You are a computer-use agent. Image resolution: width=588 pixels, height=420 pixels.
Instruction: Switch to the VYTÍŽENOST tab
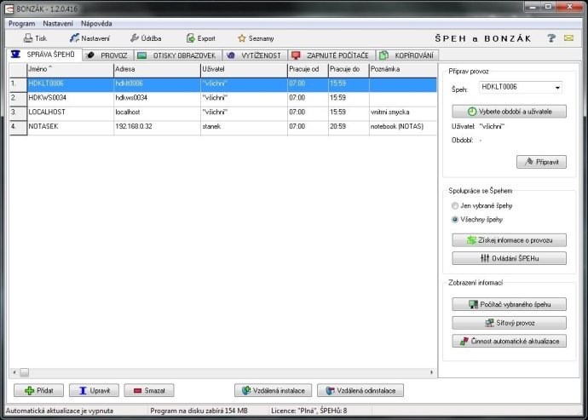[255, 55]
